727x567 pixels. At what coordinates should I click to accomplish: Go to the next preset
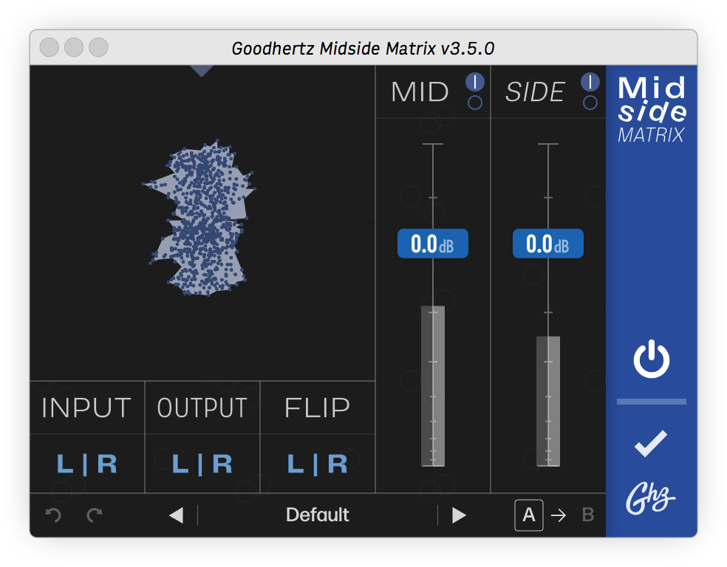[459, 515]
